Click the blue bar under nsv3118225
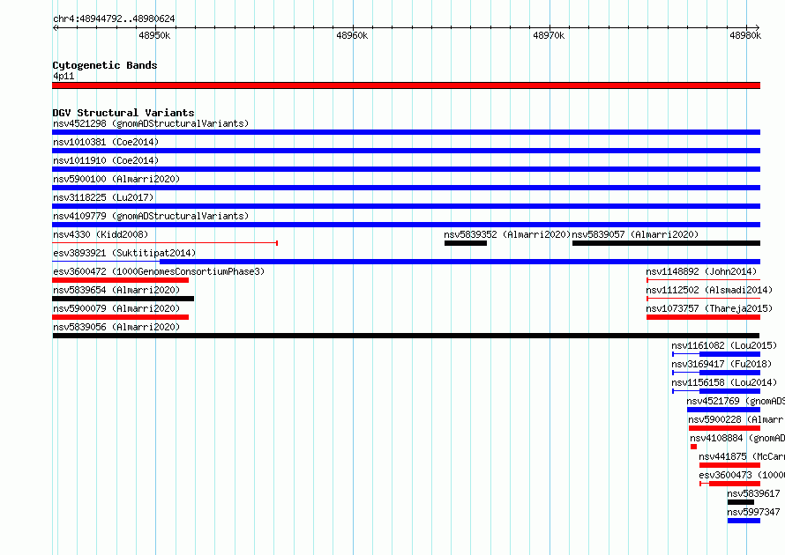The width and height of the screenshot is (785, 555). click(x=406, y=206)
